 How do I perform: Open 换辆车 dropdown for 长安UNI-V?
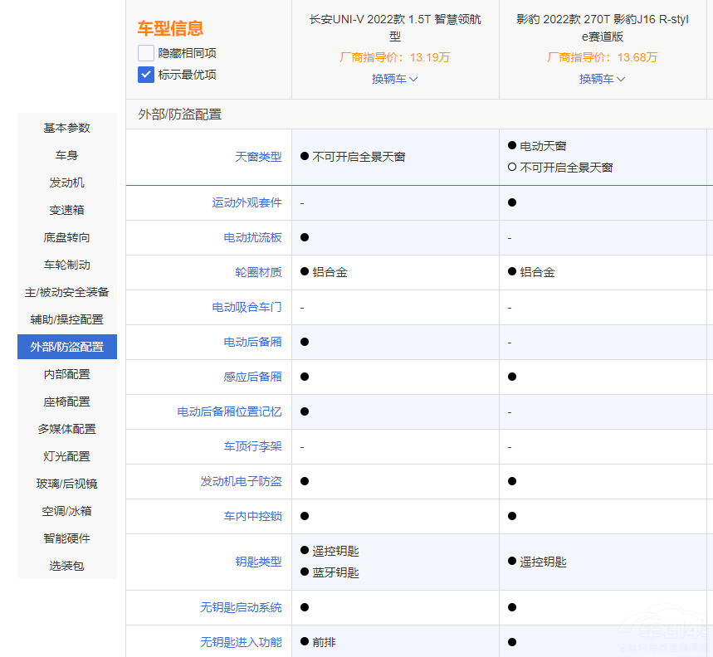point(394,79)
